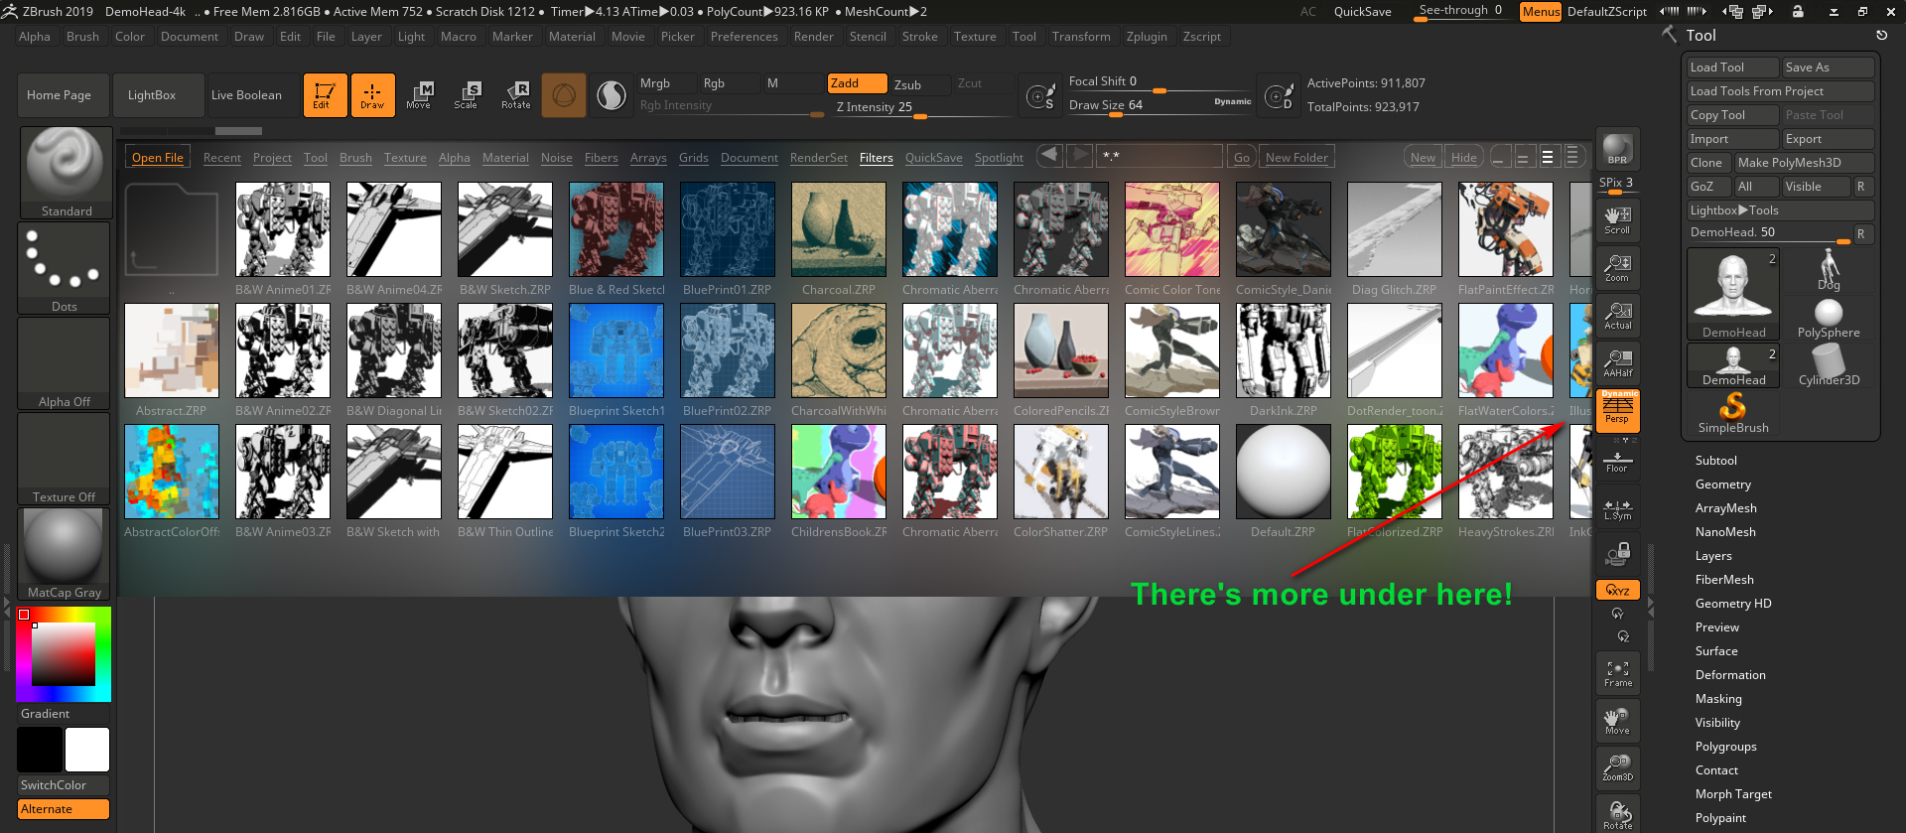Select the Rotate transform tool
This screenshot has height=833, width=1906.
click(515, 95)
